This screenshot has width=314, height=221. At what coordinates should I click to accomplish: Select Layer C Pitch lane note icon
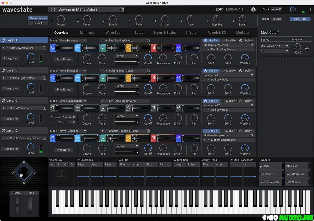(103, 108)
